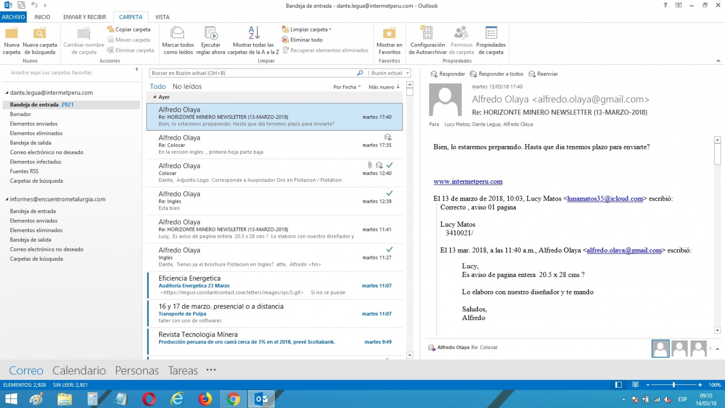
Task: Click the search box Buscar en Buzón actual
Action: coord(253,73)
